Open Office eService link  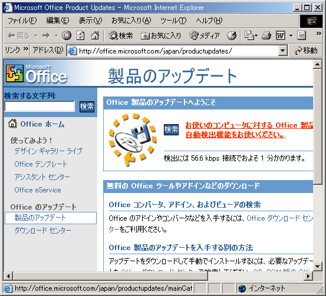[37, 190]
